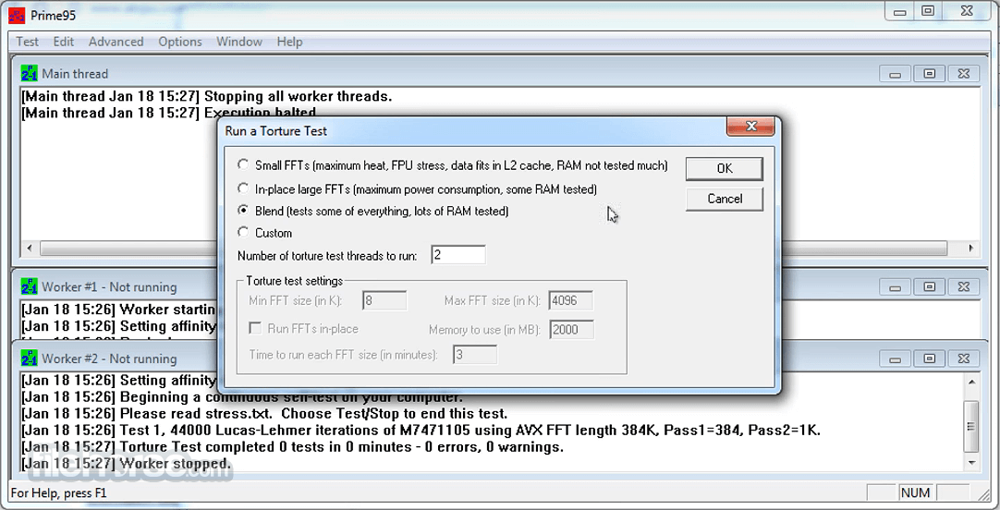
Task: Open the Help menu
Action: pyautogui.click(x=289, y=42)
